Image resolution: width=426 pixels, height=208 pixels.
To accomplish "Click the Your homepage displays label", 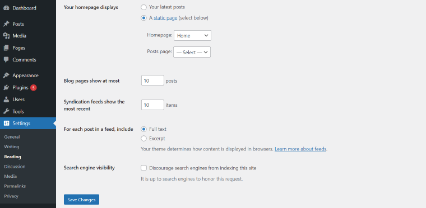I will tap(91, 7).
